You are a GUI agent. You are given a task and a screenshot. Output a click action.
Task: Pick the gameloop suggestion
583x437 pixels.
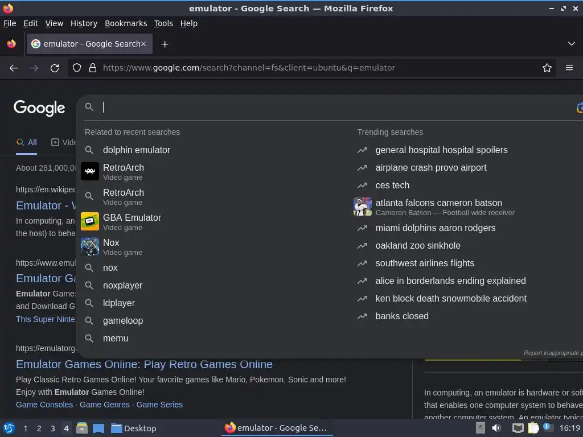coord(123,321)
